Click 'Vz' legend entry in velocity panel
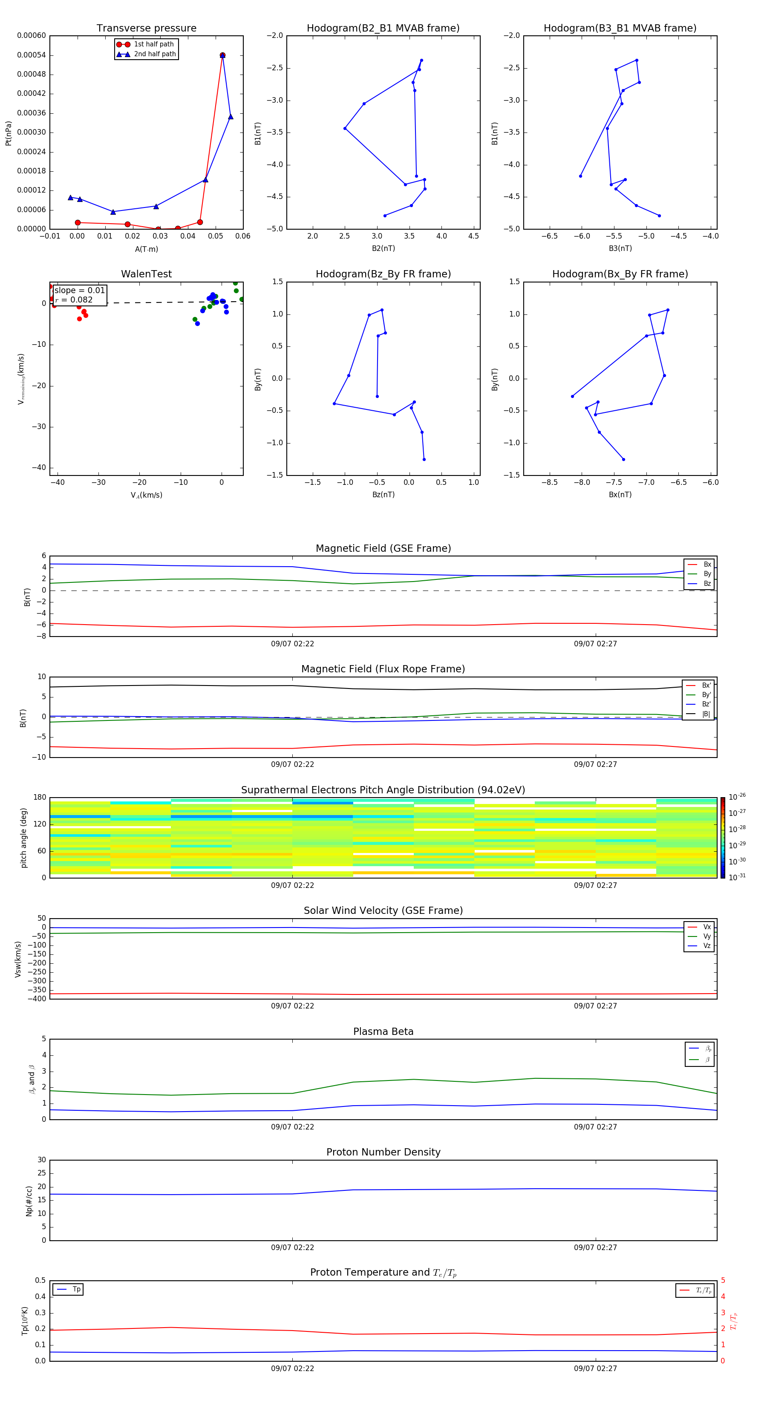 click(700, 946)
